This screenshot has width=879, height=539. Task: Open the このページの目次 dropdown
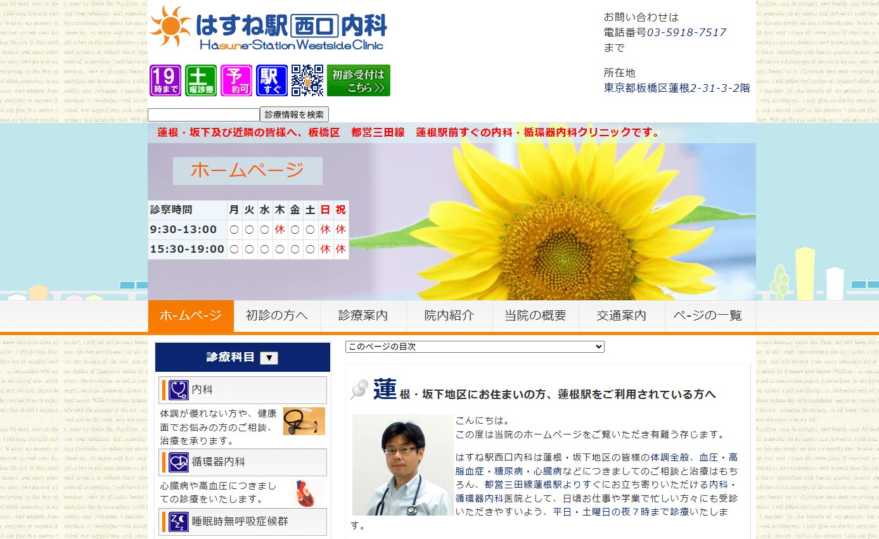pyautogui.click(x=475, y=346)
